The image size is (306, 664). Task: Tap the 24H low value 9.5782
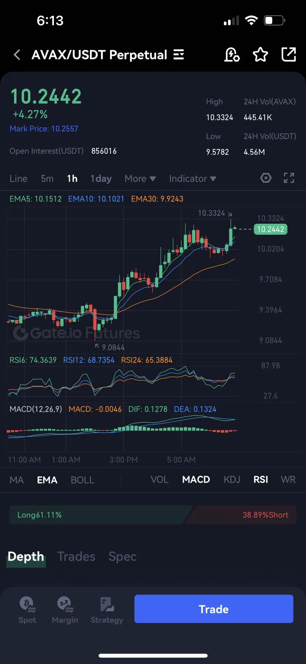pyautogui.click(x=217, y=152)
